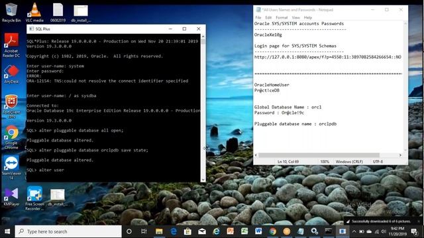Launch Acrobat Reader DC from desktop

[11, 45]
